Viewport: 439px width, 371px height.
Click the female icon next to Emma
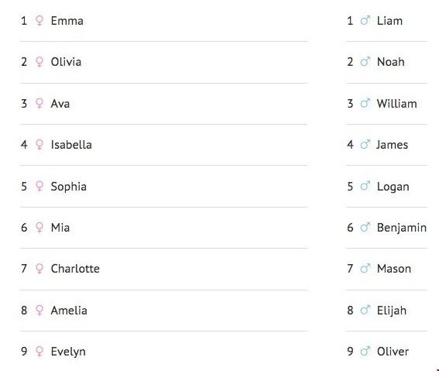point(39,21)
